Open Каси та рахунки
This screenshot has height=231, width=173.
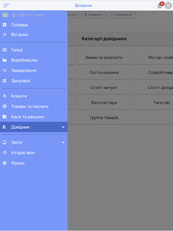pyautogui.click(x=34, y=117)
